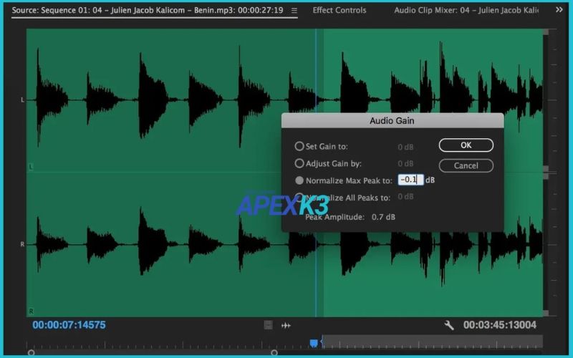
Task: Switch to the Effect Controls tab
Action: pos(339,11)
